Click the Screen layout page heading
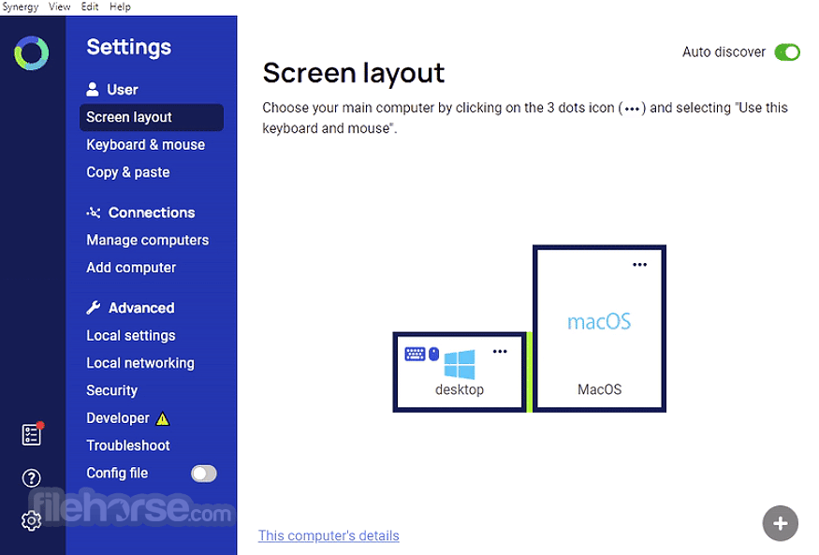Screen dimensions: 819x555 [354, 73]
